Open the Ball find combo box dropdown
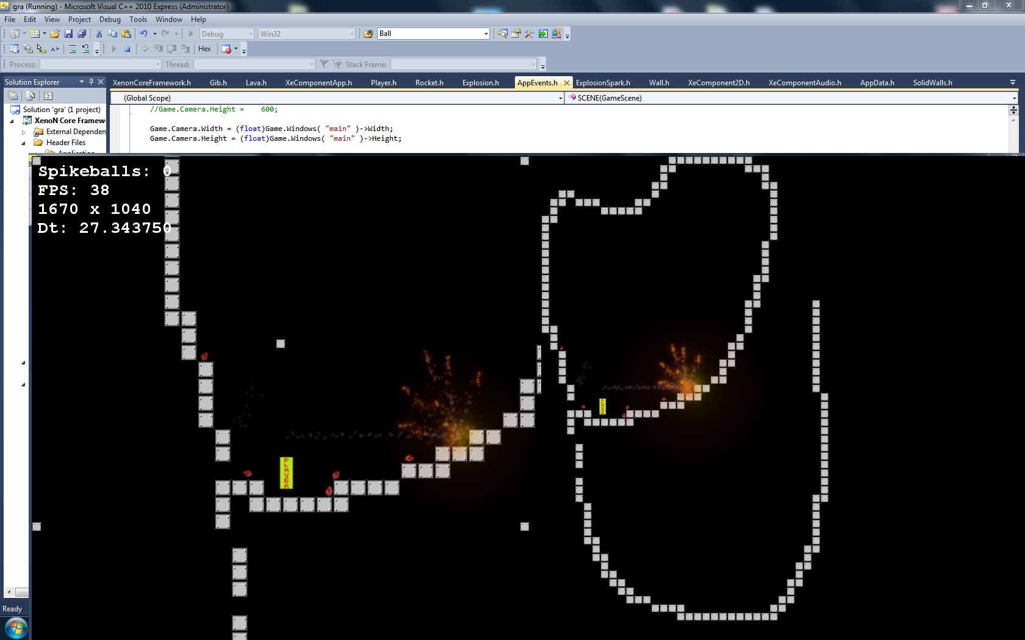 (x=486, y=34)
